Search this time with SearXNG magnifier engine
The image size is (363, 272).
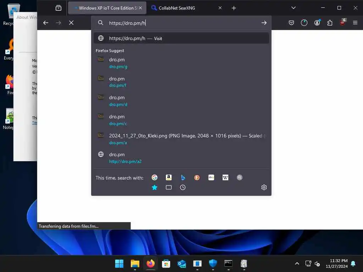point(240,177)
